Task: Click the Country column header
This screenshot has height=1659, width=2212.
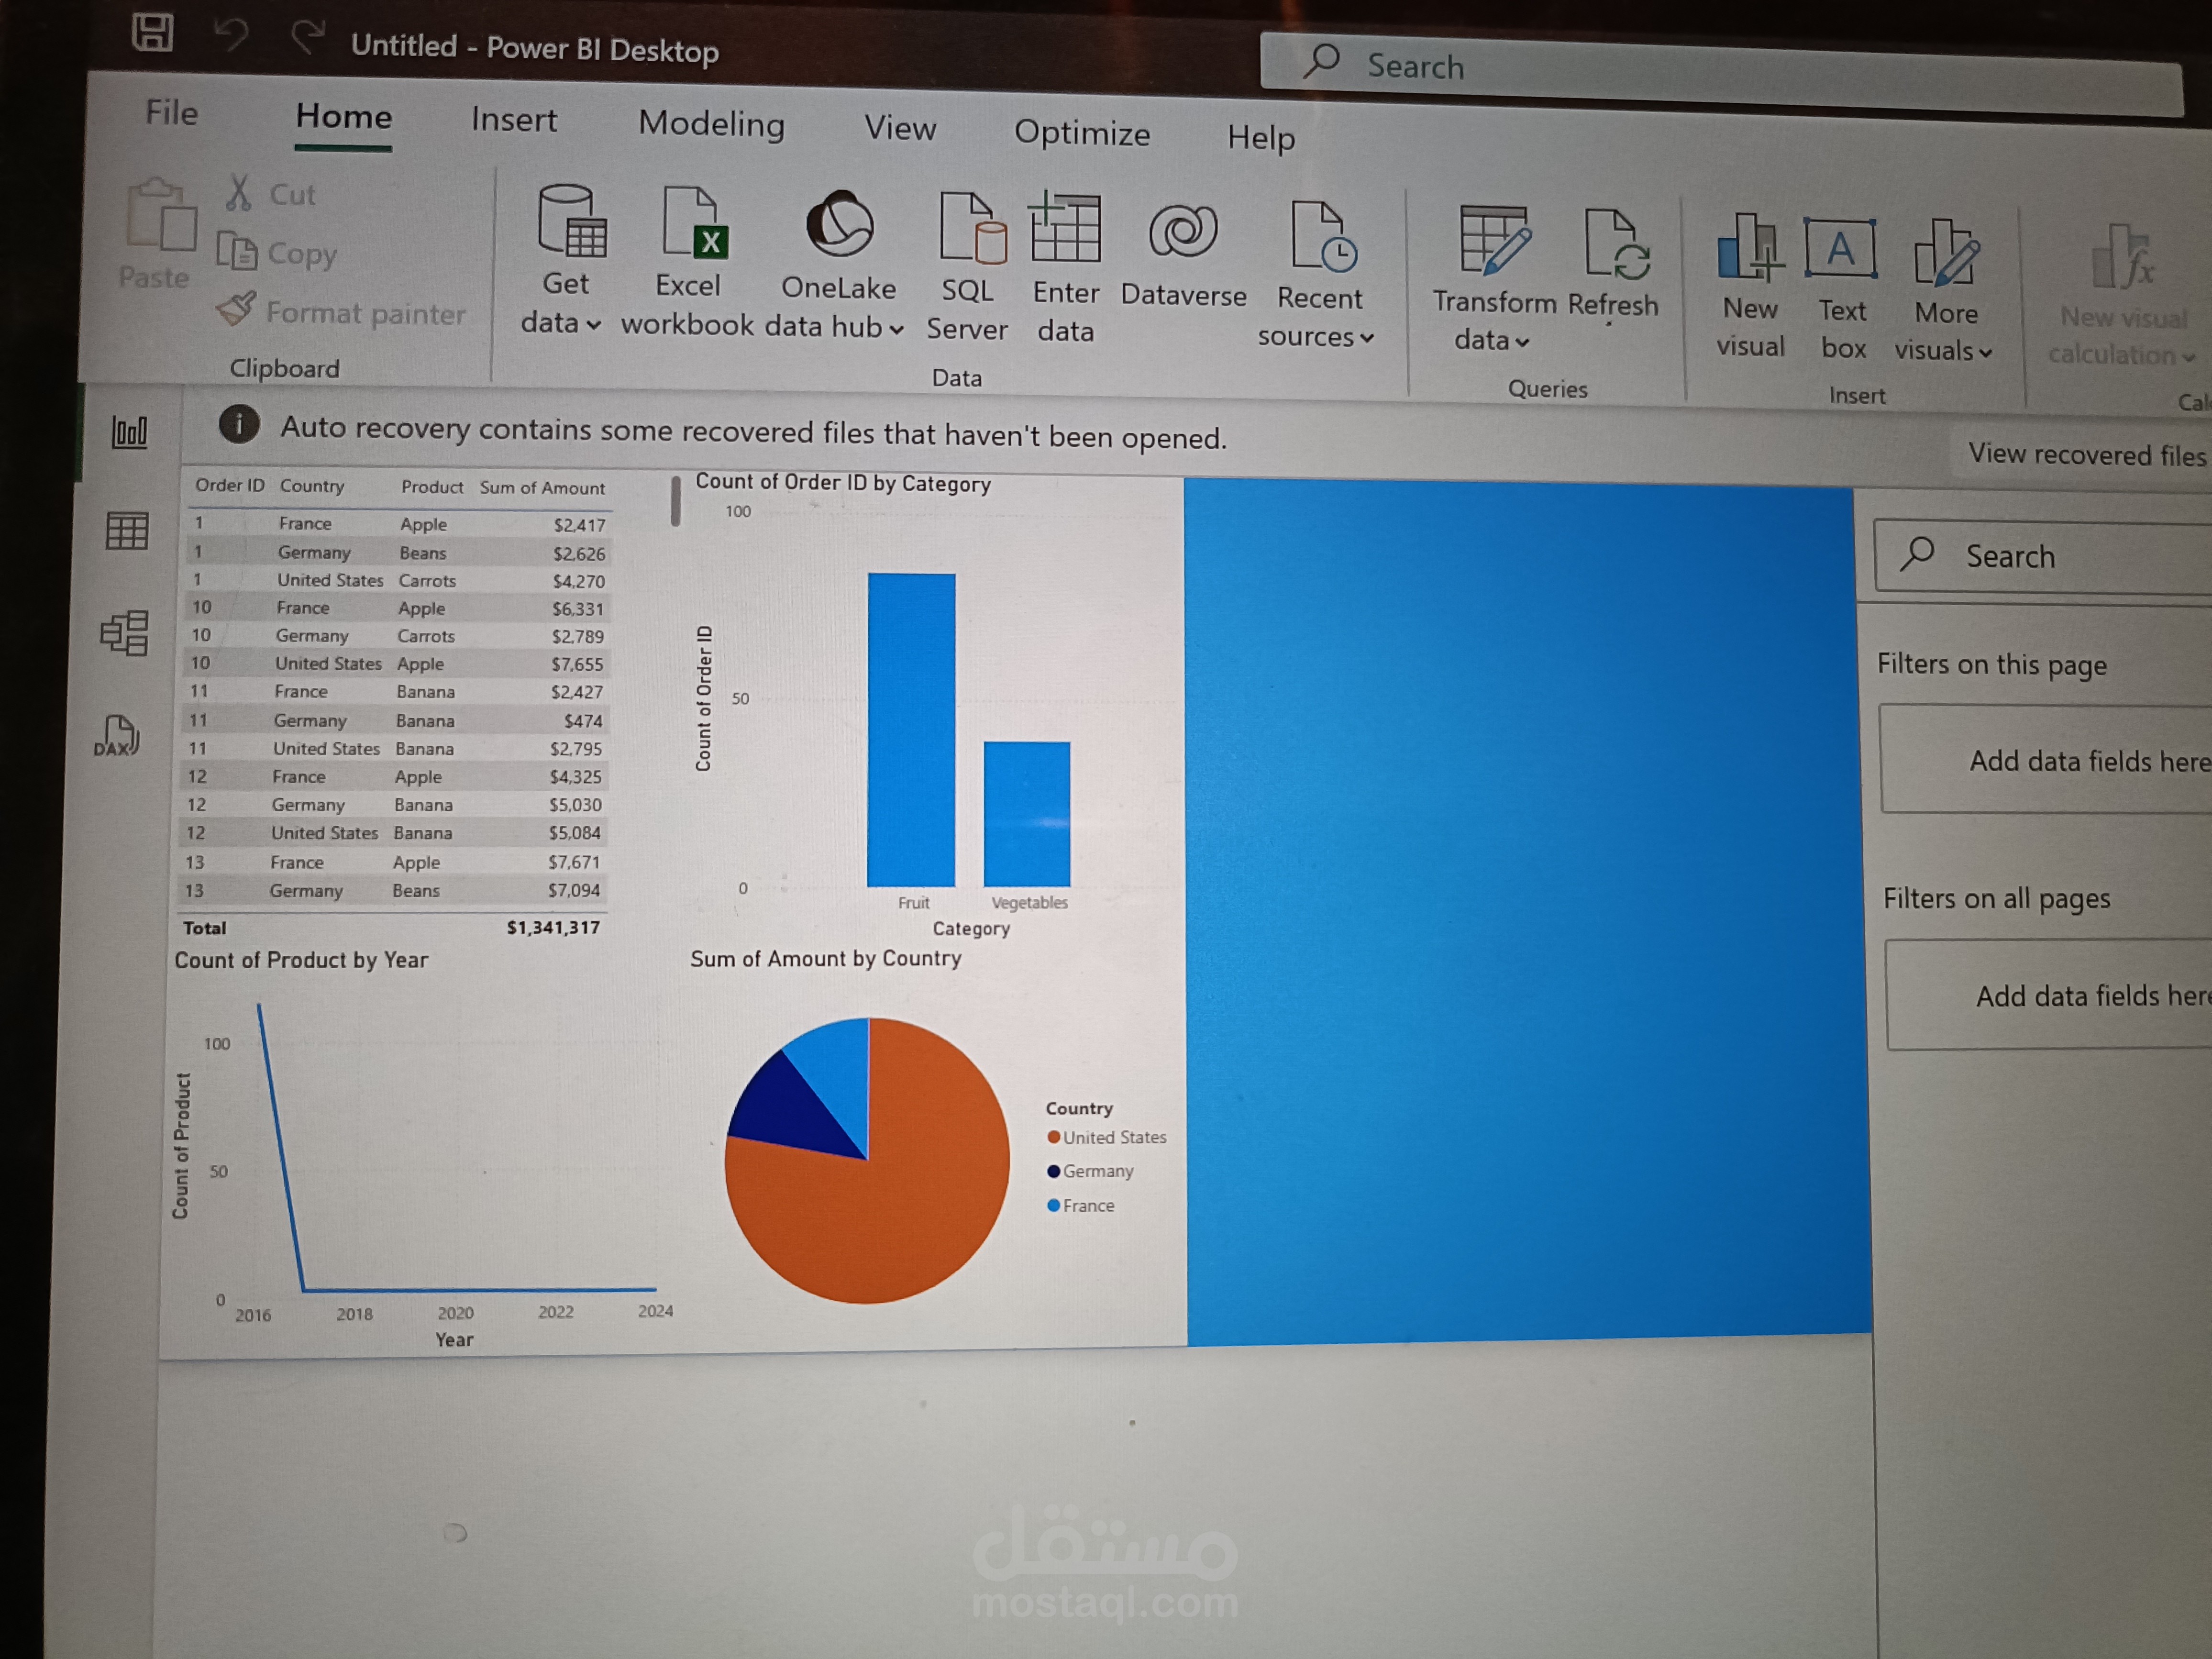Action: [312, 486]
